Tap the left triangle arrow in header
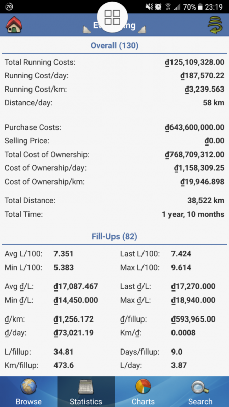Image resolution: width=229 pixels, height=407 pixels. 87,30
